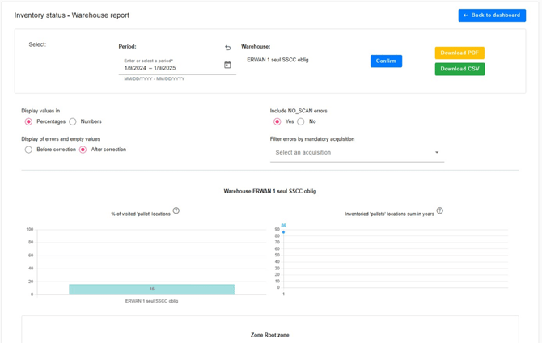Viewport: 542px width, 343px height.
Task: Choose Yes for Include NO_SCAN errors
Action: (x=277, y=121)
